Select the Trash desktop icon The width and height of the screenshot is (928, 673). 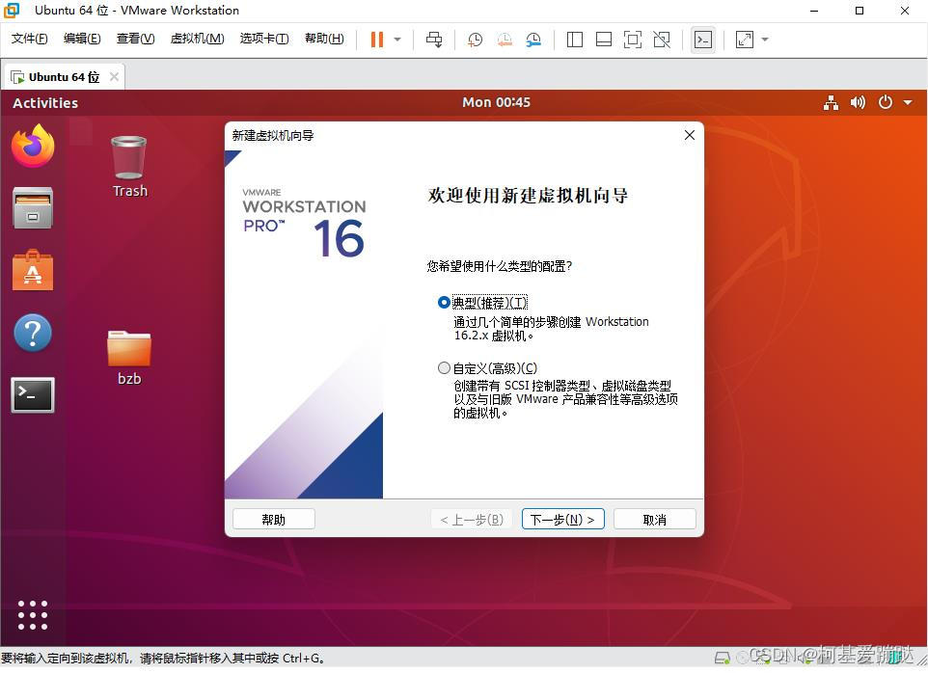[x=129, y=167]
